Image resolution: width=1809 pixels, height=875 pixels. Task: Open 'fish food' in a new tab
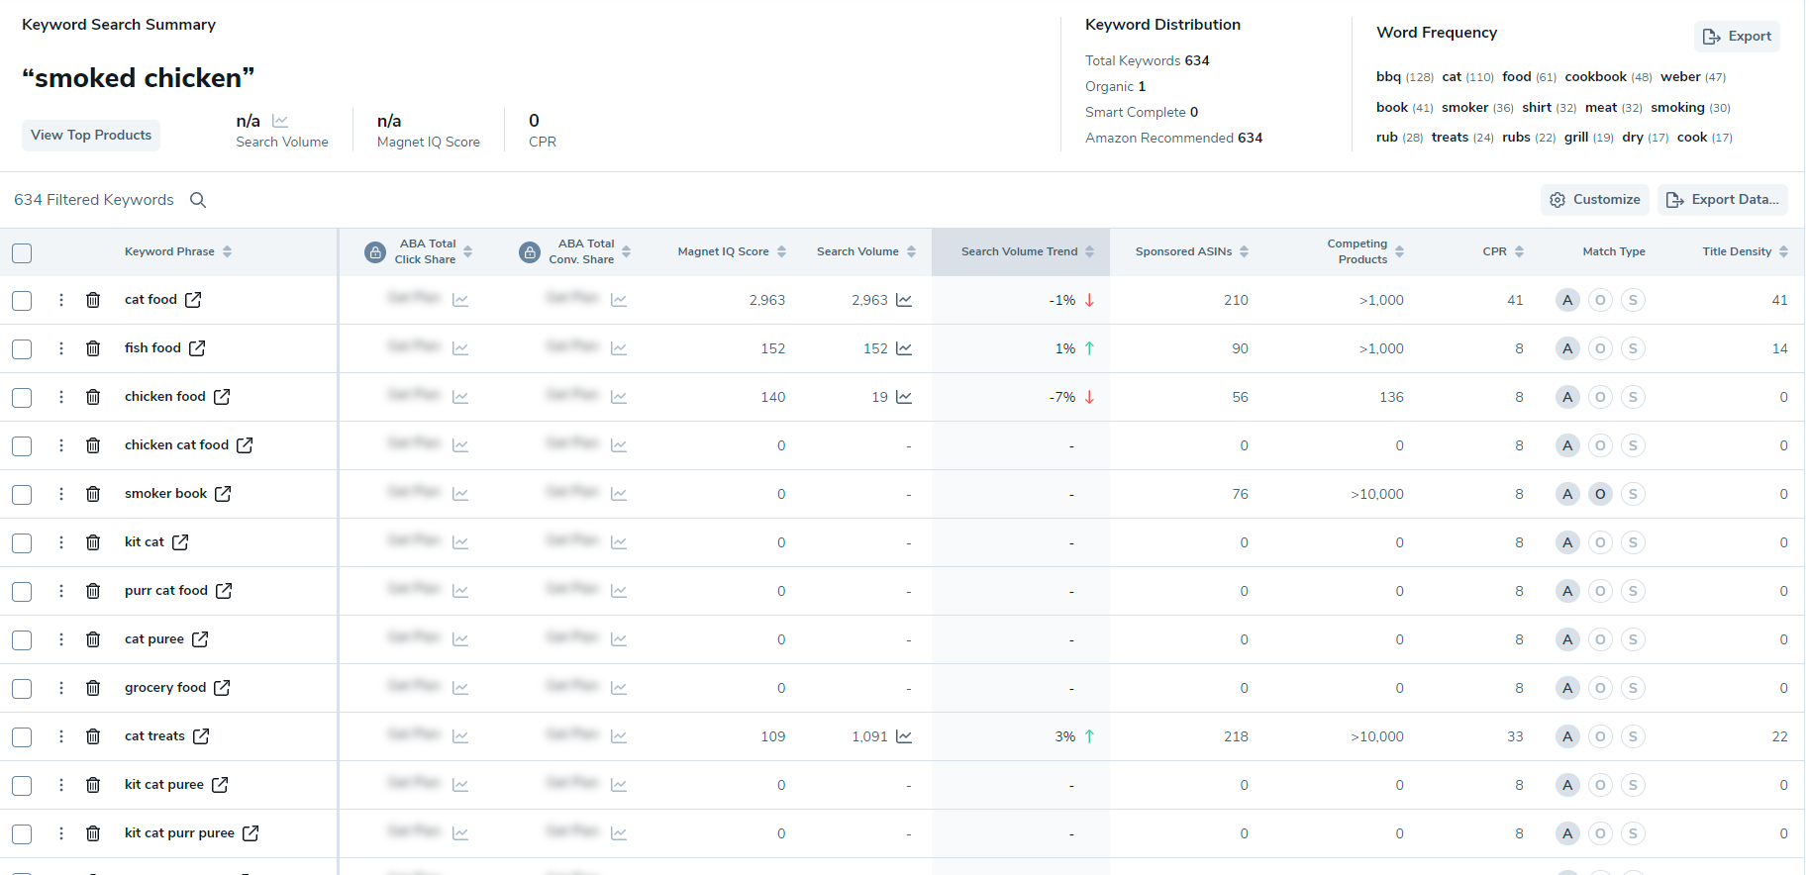197,348
